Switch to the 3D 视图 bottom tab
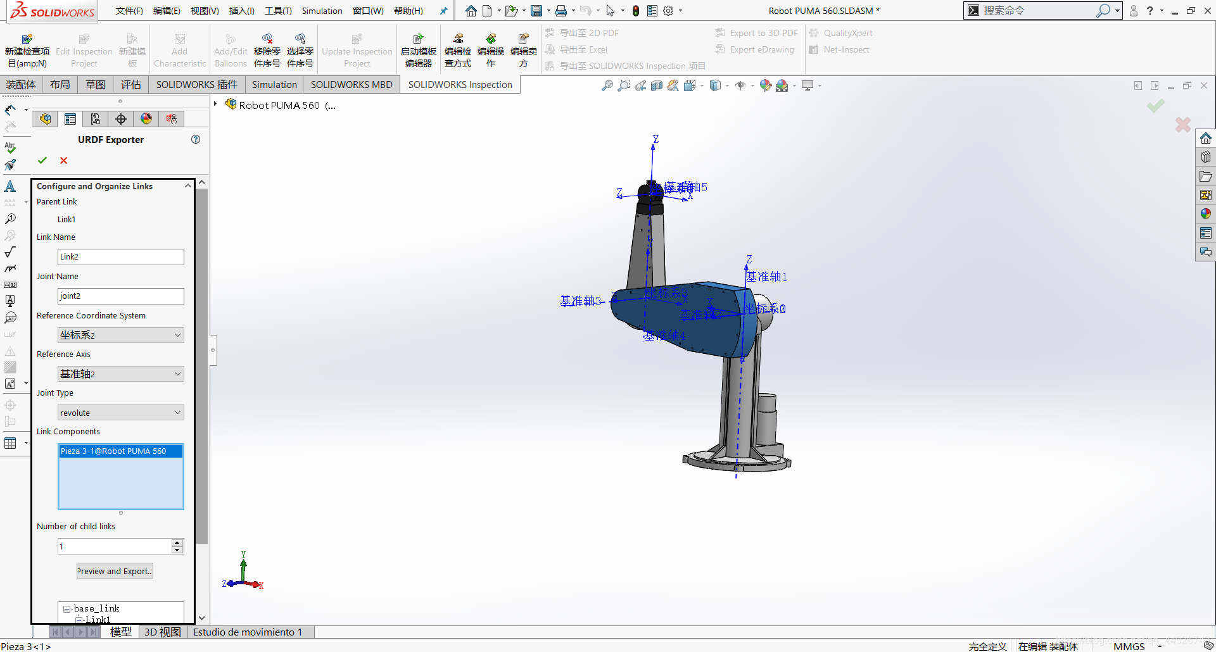The image size is (1216, 652). [x=162, y=632]
